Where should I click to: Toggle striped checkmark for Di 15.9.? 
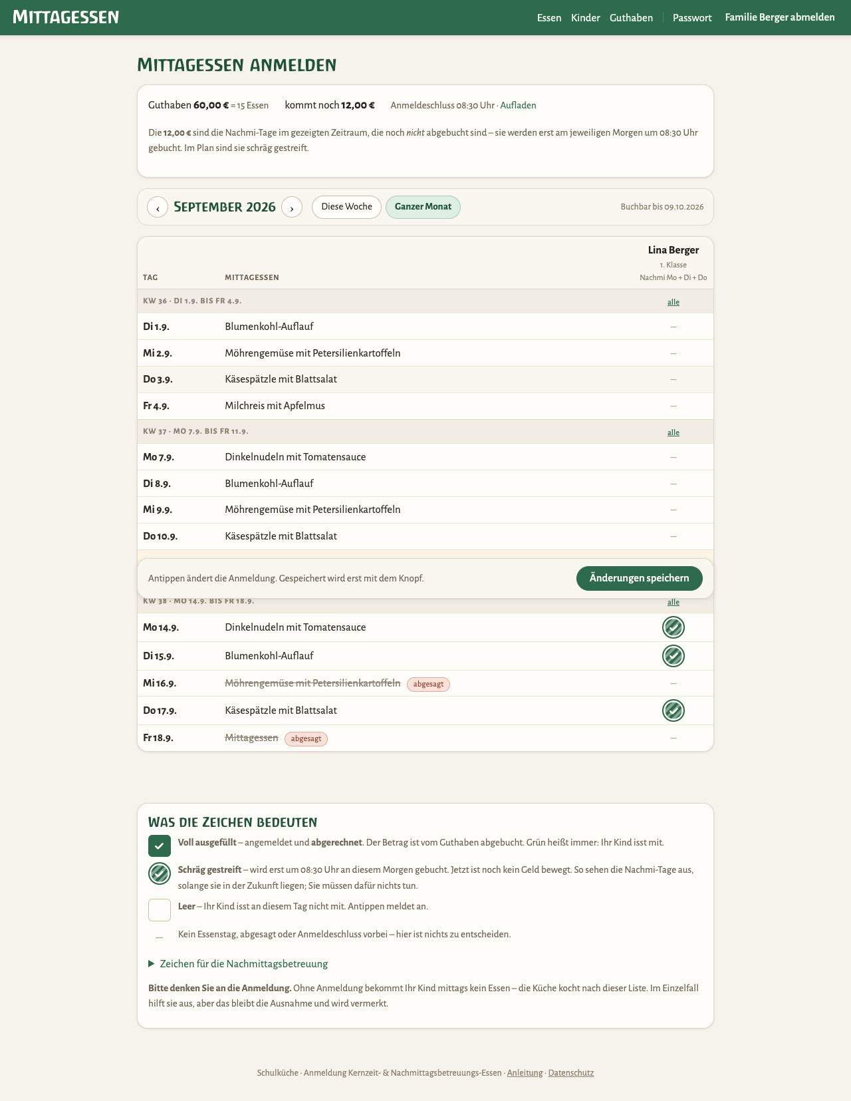[673, 656]
